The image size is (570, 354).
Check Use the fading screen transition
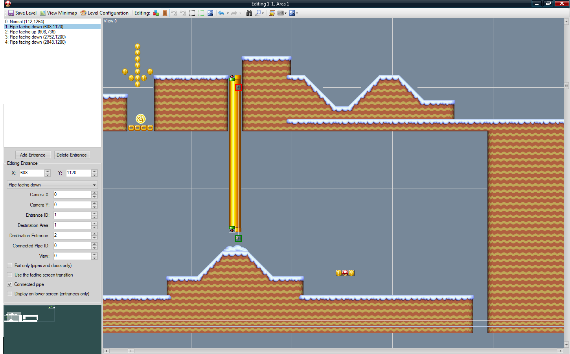coord(9,275)
